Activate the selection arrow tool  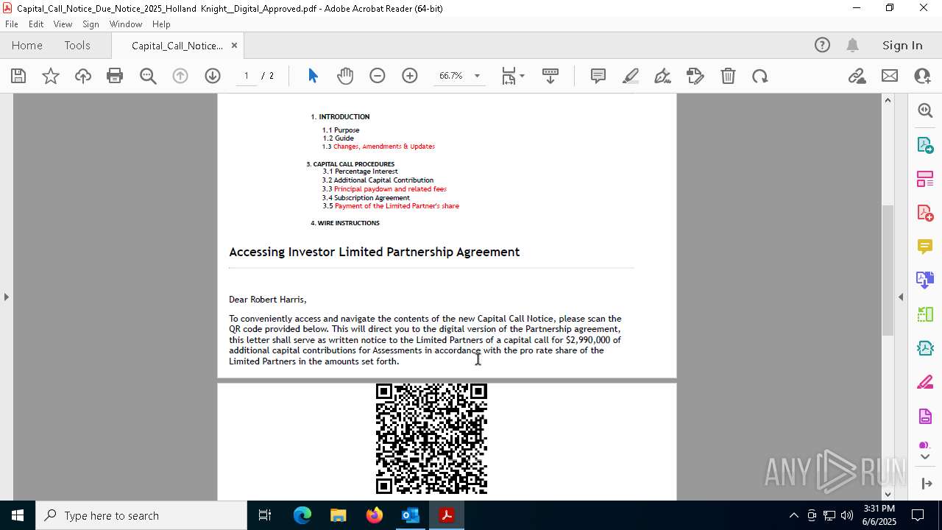click(x=313, y=76)
